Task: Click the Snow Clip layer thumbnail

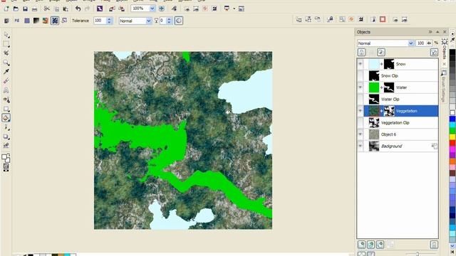Action: [x=374, y=76]
